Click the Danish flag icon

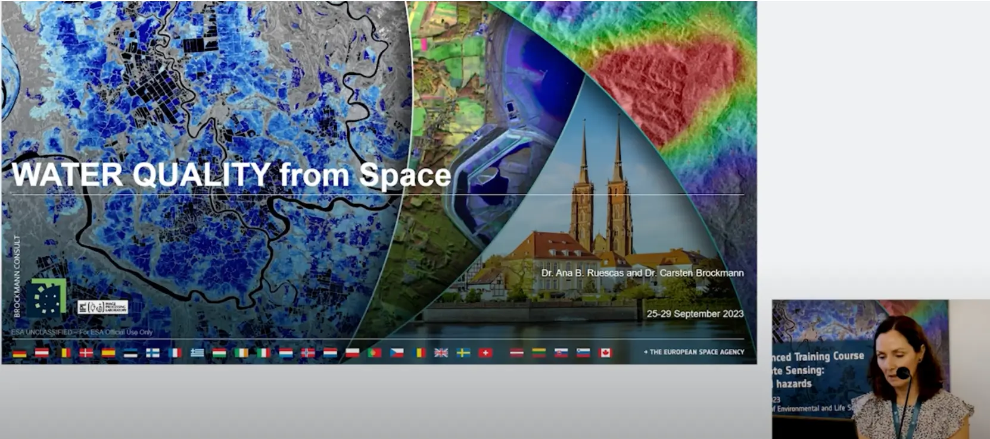pyautogui.click(x=86, y=353)
